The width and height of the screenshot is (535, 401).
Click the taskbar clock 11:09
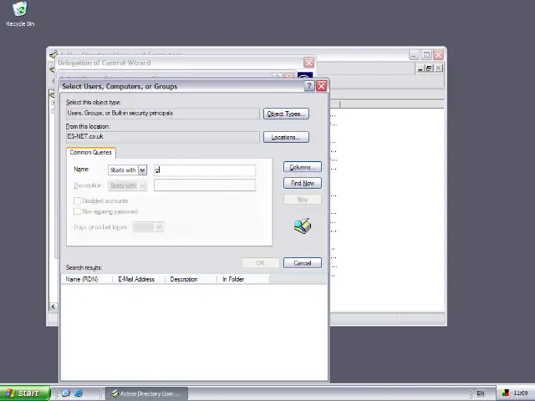[520, 393]
